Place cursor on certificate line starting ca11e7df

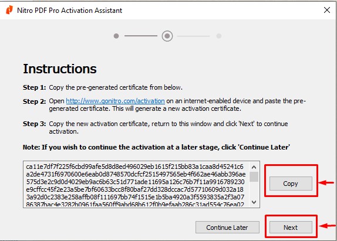pyautogui.click(x=135, y=167)
